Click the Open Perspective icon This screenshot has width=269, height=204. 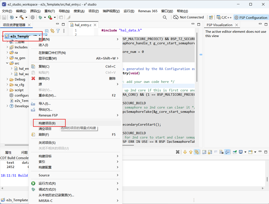(211, 17)
